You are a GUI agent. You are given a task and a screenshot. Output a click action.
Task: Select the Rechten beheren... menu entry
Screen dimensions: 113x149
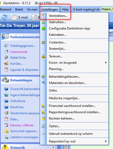[x=74, y=118]
